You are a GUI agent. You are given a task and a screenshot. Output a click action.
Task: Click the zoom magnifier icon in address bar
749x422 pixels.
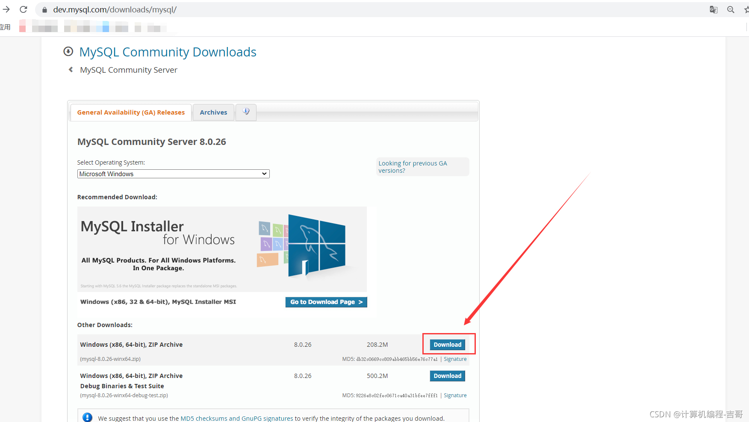point(731,9)
